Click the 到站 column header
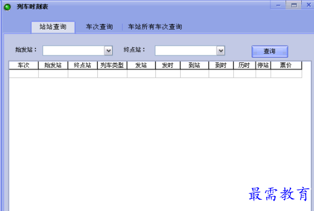The image size is (314, 211). tap(195, 65)
